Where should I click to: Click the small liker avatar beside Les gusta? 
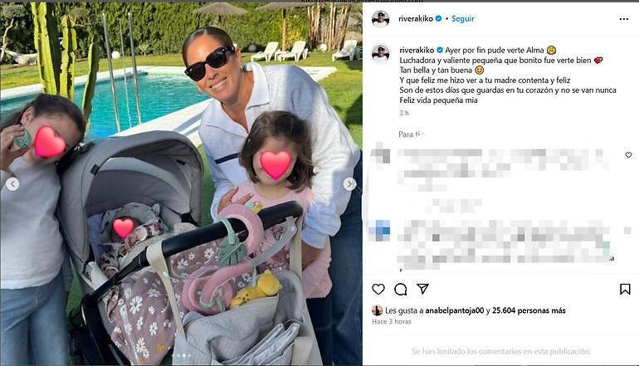[377, 310]
